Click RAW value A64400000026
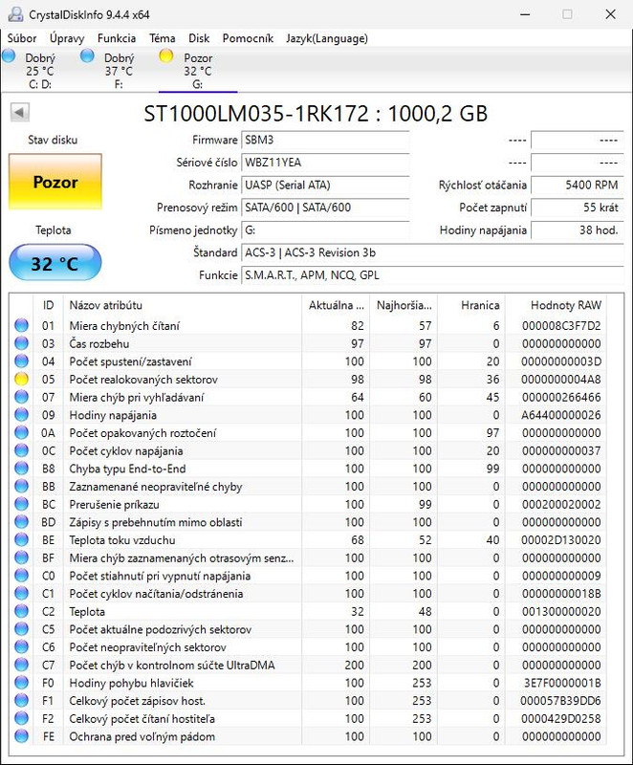Viewport: 633px width, 765px height. [561, 415]
